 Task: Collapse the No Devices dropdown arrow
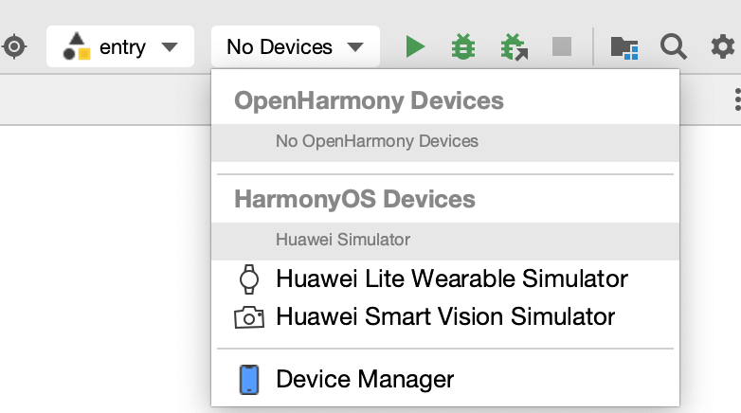click(x=355, y=46)
